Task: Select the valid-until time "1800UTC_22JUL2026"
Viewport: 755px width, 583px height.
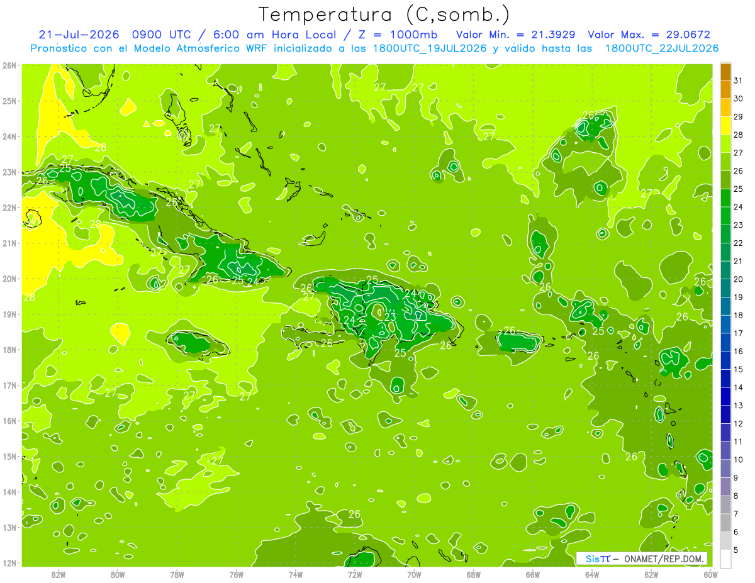Action: click(x=661, y=48)
